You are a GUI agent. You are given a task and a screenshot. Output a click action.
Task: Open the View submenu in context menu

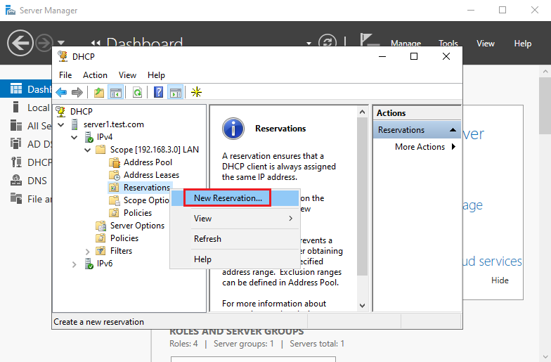(x=242, y=219)
